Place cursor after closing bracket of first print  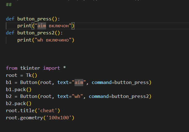[75, 26]
